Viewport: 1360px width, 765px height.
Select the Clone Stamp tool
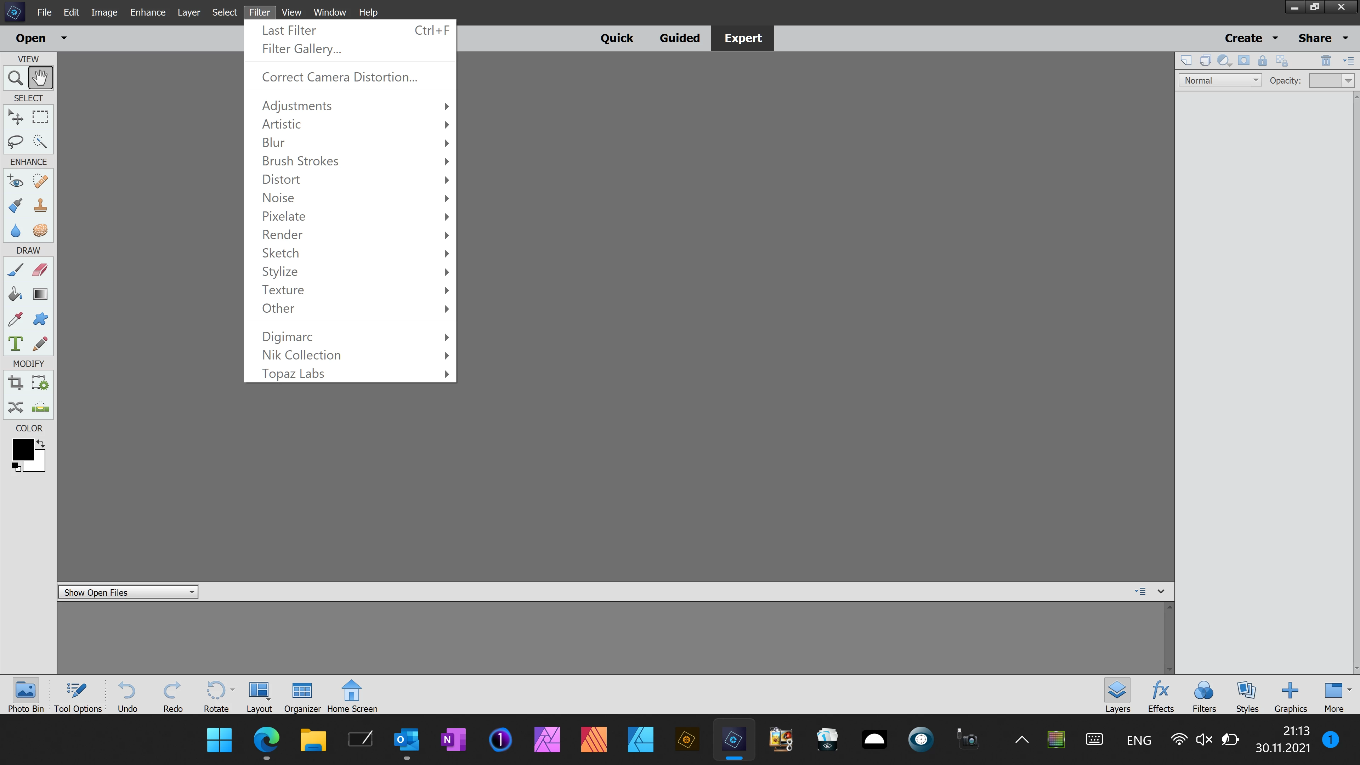click(x=40, y=205)
